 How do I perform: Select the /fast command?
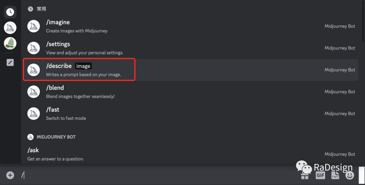click(191, 114)
